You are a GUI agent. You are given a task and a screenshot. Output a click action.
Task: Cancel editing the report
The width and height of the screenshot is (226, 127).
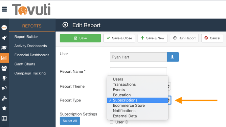(212, 38)
